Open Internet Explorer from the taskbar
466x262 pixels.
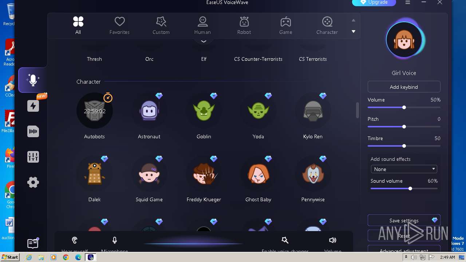point(29,257)
